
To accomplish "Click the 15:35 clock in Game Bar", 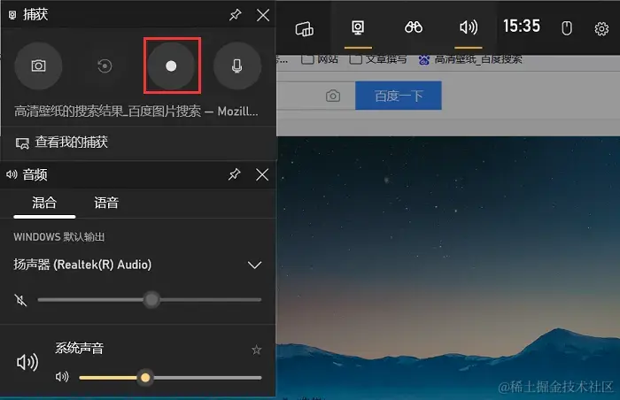I will click(522, 26).
